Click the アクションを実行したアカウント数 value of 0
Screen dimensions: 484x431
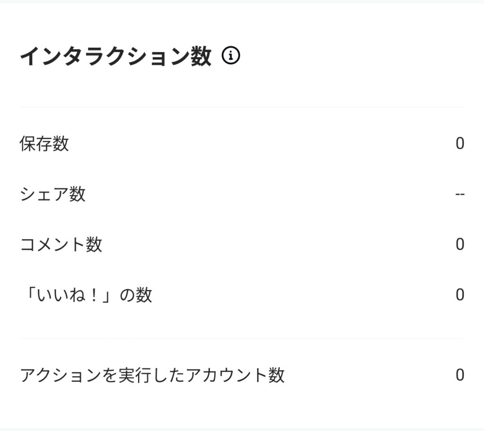[460, 375]
